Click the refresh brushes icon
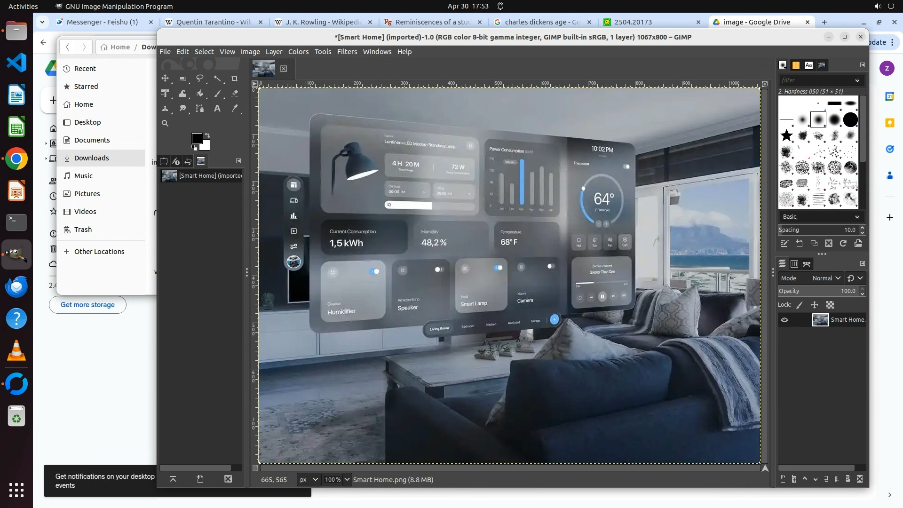The width and height of the screenshot is (903, 508). click(843, 243)
